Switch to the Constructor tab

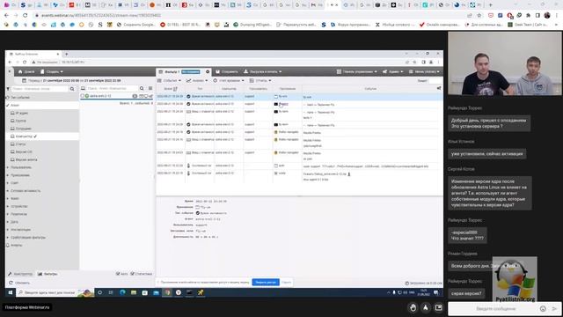click(x=20, y=274)
